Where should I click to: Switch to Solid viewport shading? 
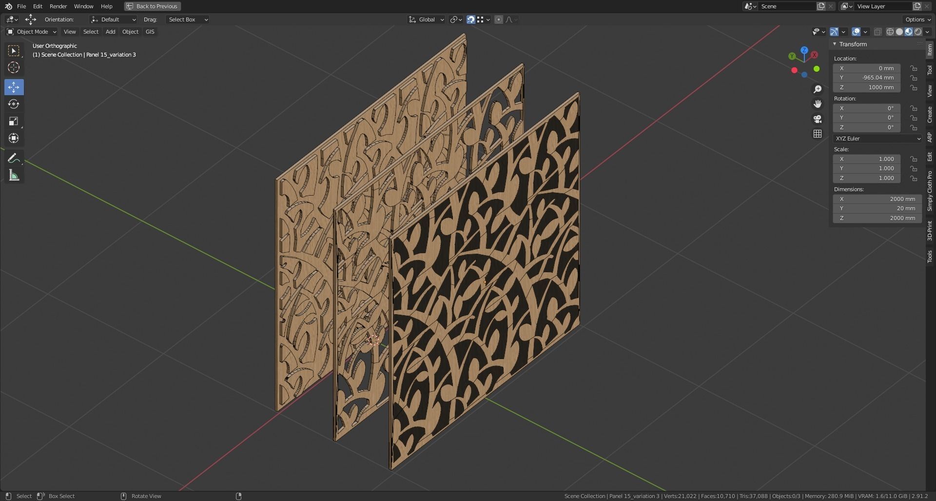[x=899, y=32]
